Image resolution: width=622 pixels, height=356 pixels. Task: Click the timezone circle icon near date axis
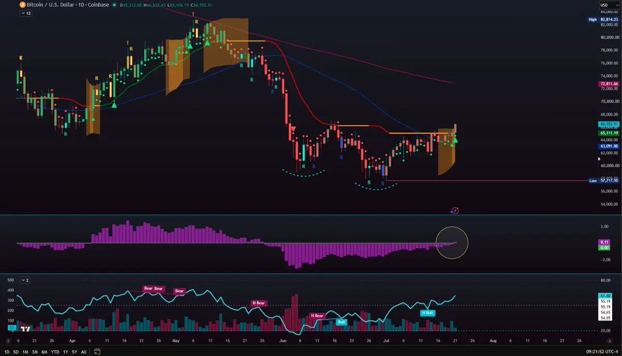pos(8,340)
